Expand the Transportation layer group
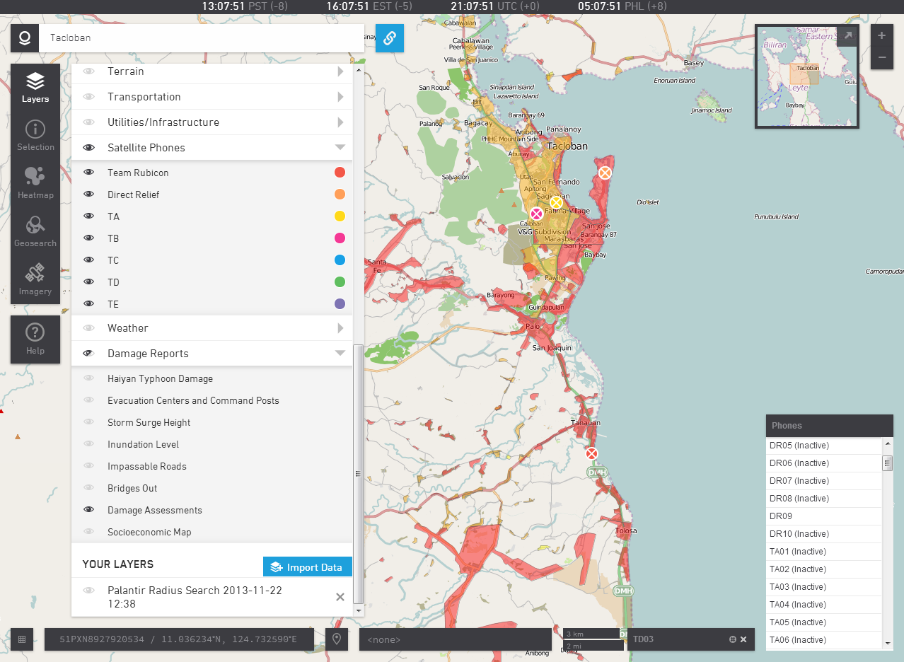904x662 pixels. pyautogui.click(x=340, y=97)
